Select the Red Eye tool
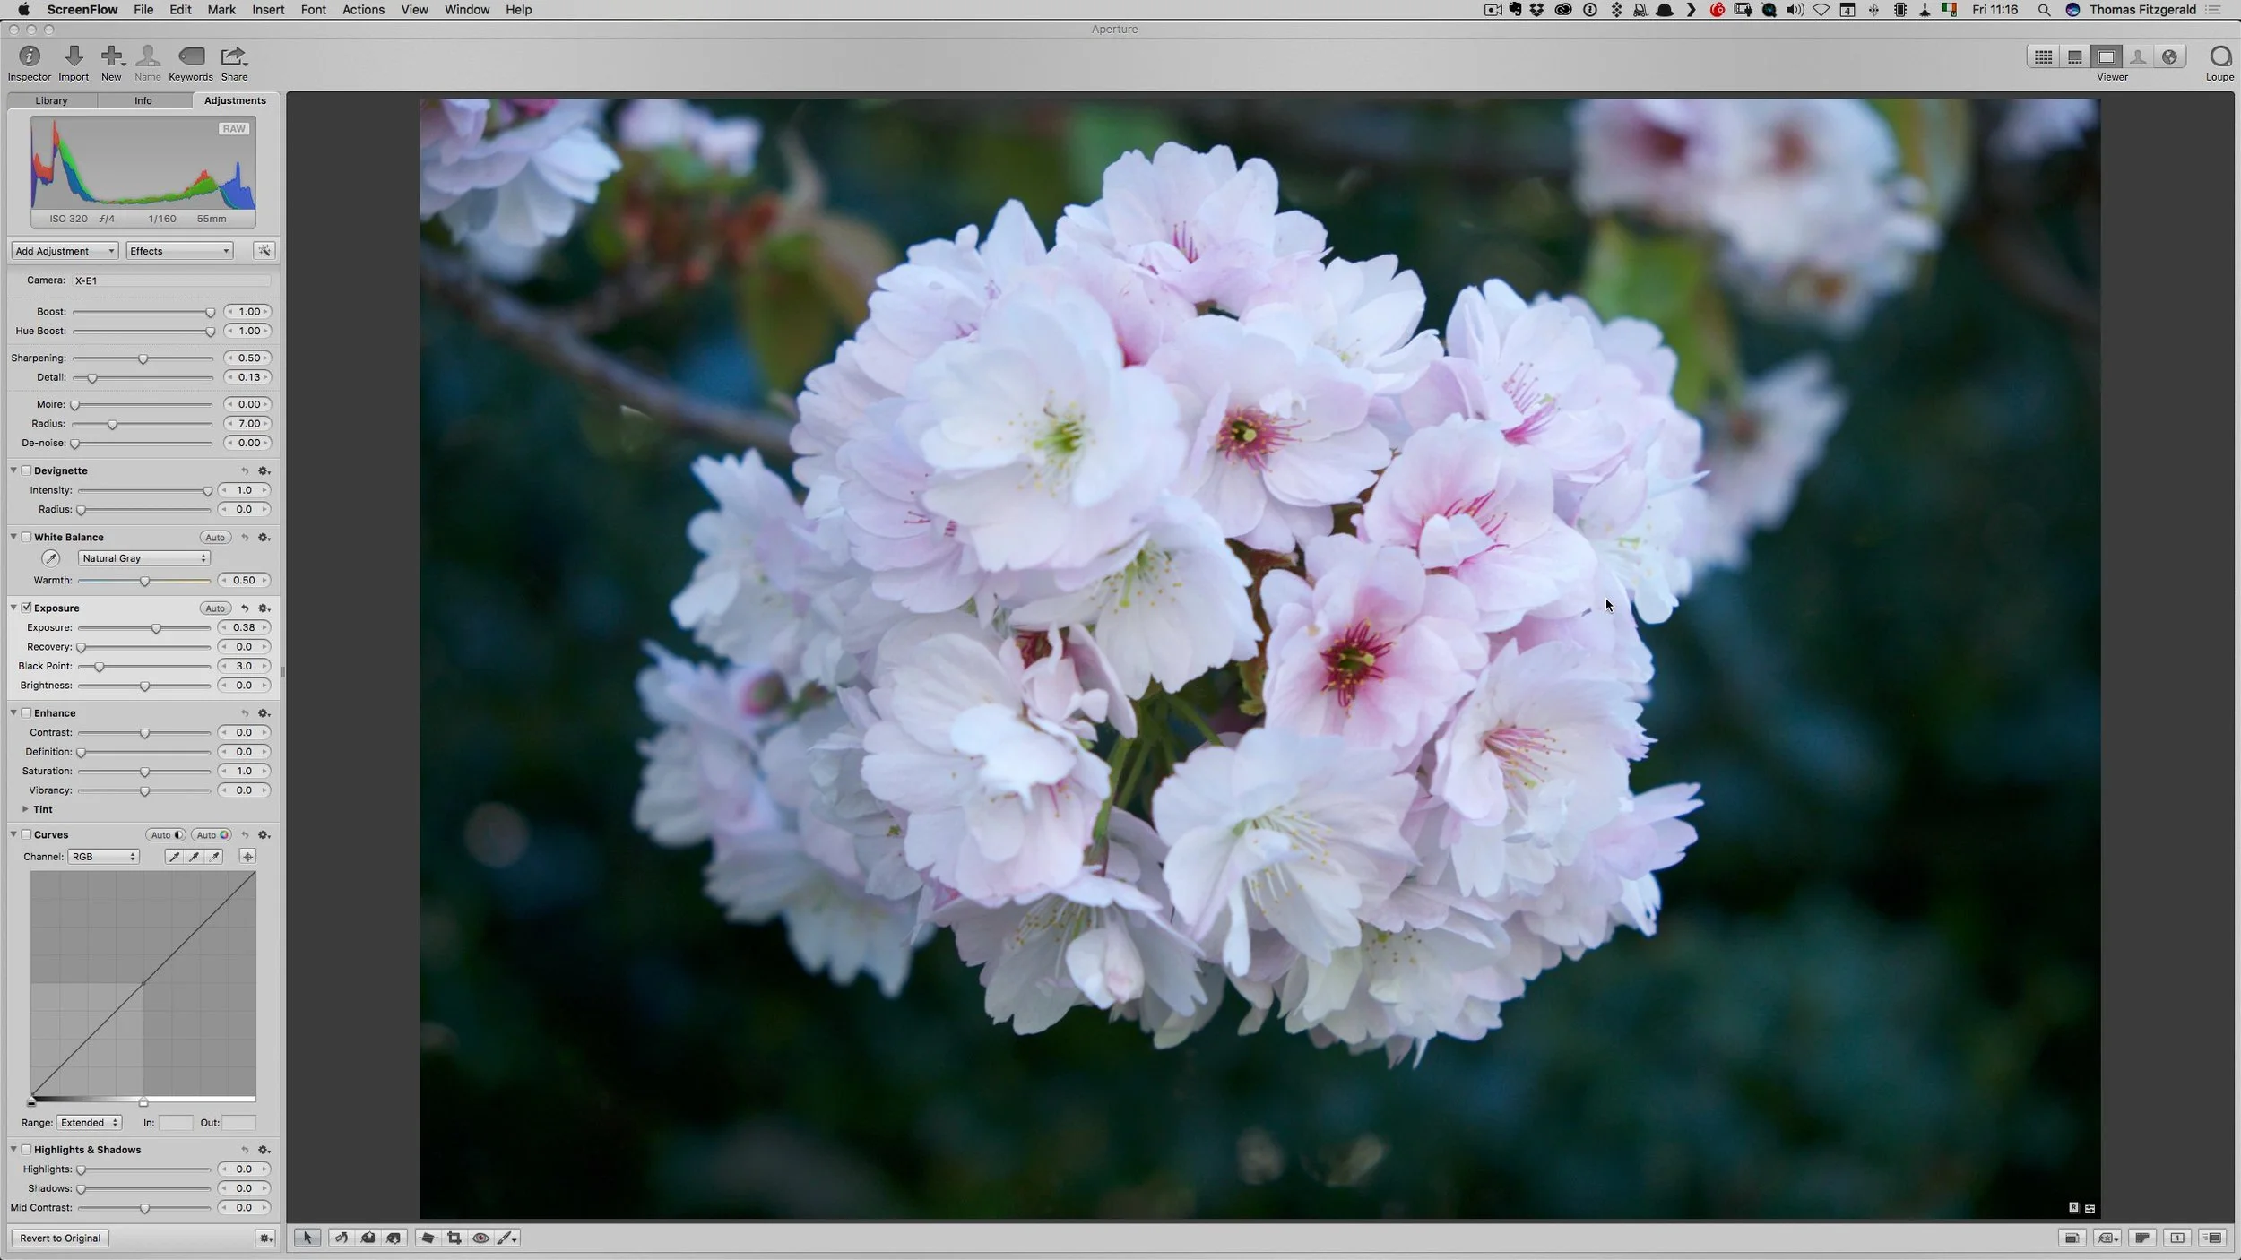Image resolution: width=2241 pixels, height=1260 pixels. 480,1238
